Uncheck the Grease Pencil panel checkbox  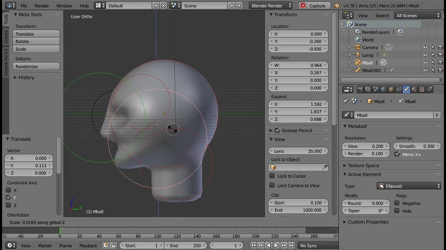(x=277, y=130)
